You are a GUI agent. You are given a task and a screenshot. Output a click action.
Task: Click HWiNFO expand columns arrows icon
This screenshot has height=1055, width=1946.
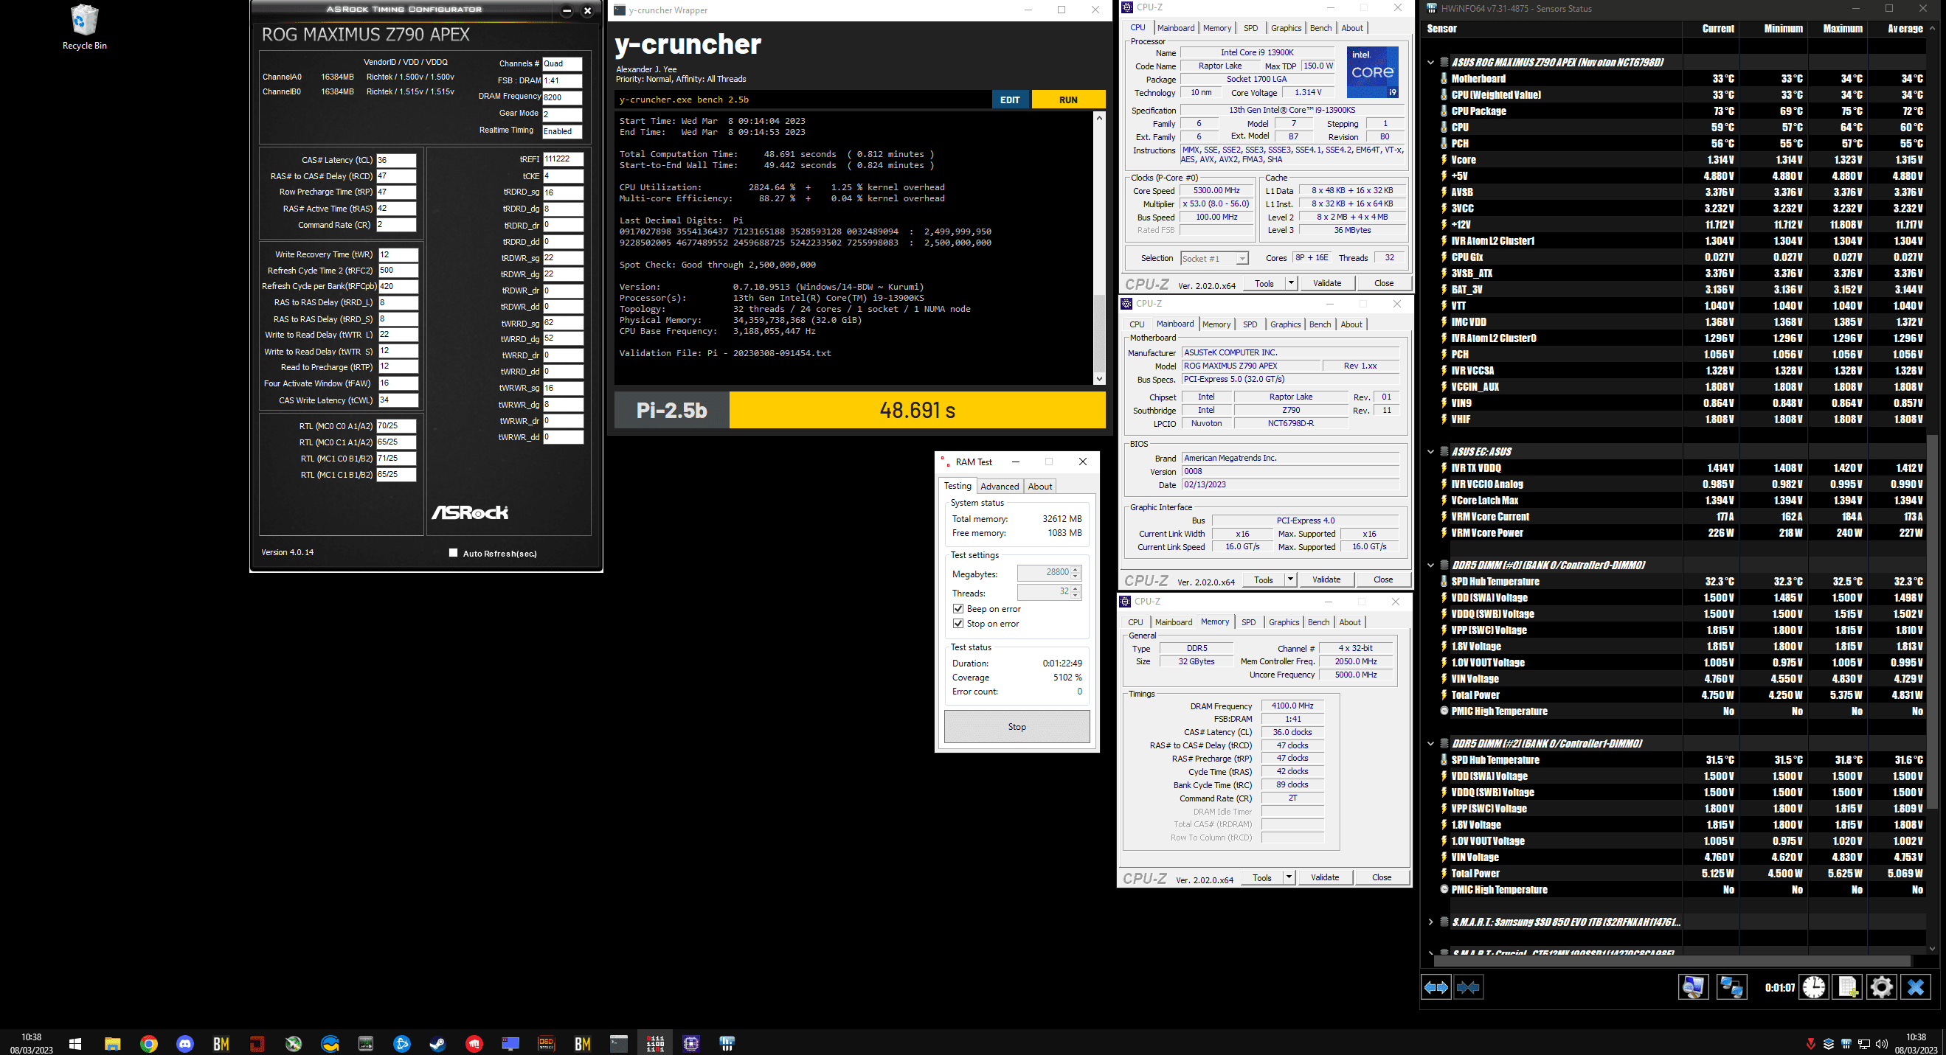(x=1436, y=987)
